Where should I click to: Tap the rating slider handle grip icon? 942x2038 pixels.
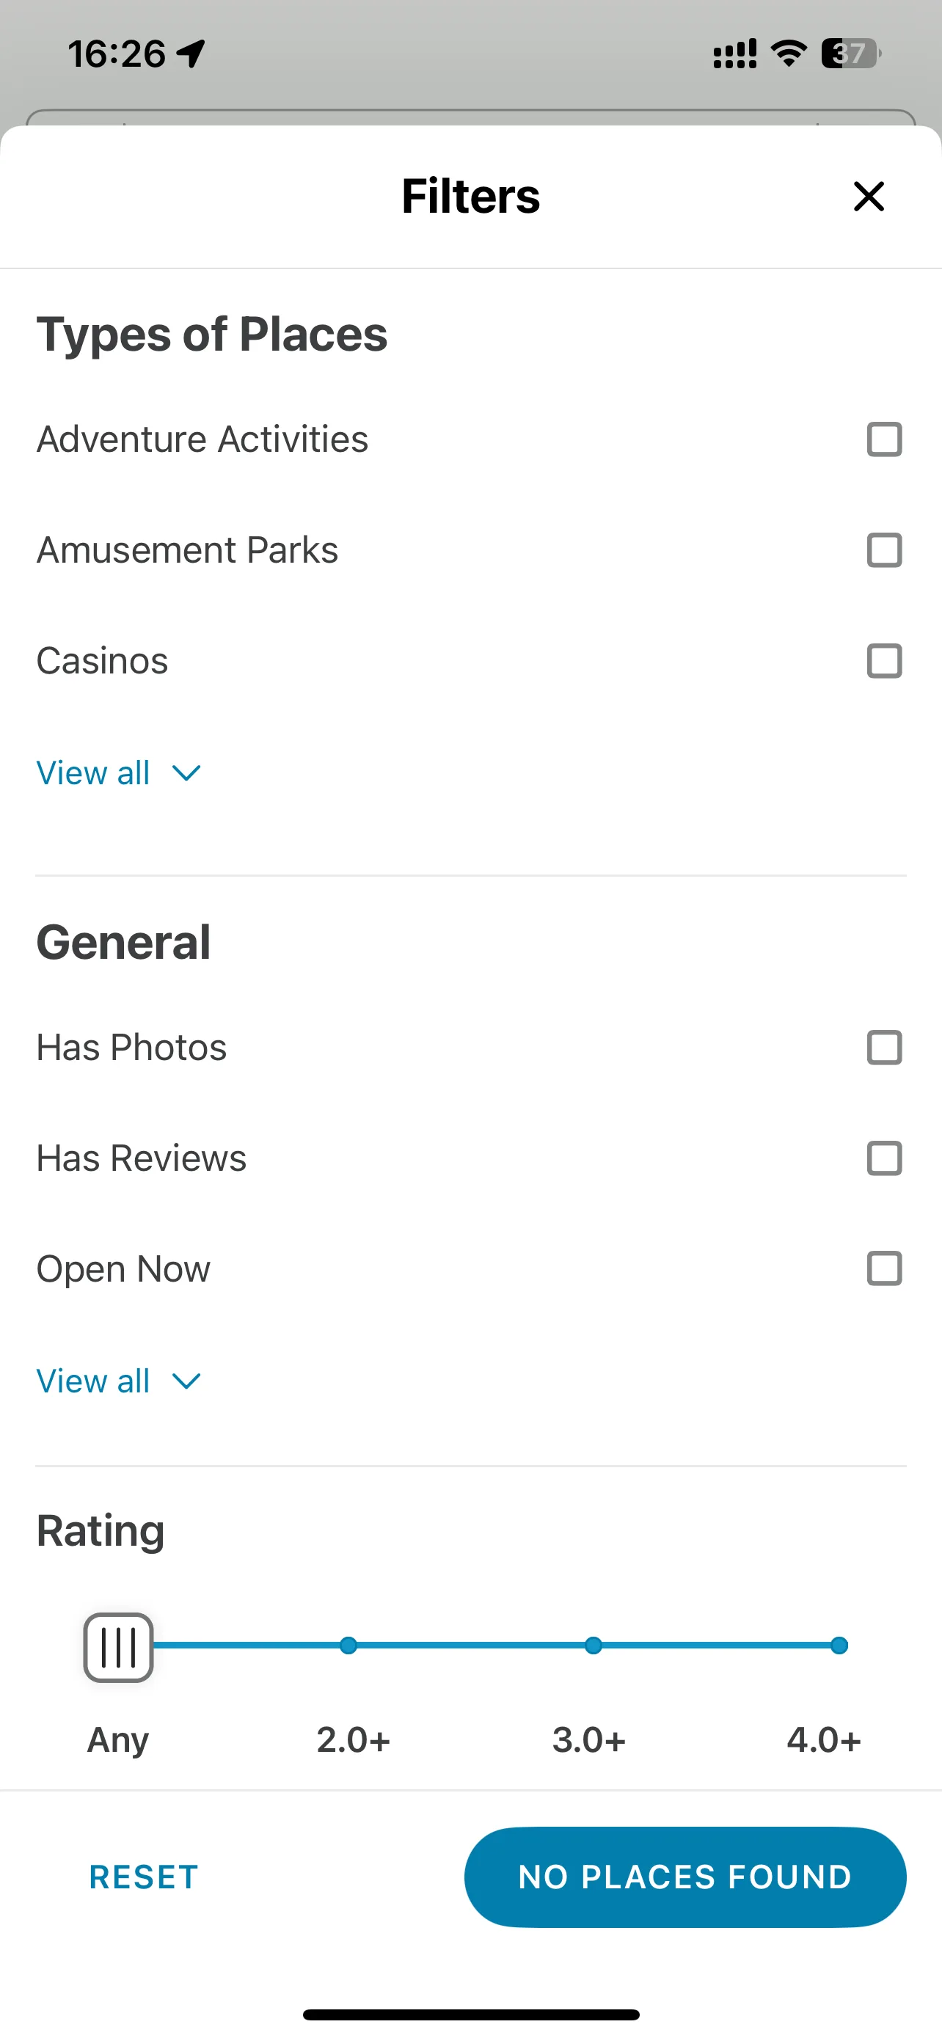119,1647
